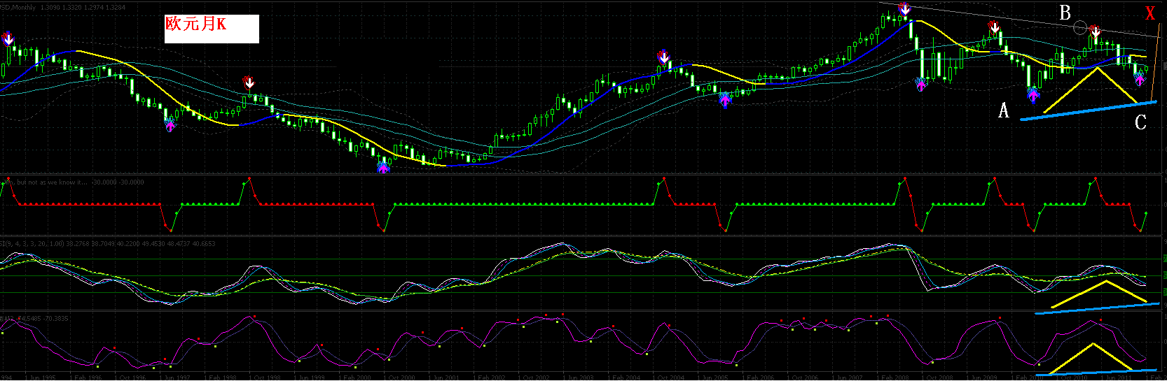This screenshot has width=1167, height=381.
Task: Click the '1 Jun 2005' date on time axis
Action: pyautogui.click(x=714, y=378)
